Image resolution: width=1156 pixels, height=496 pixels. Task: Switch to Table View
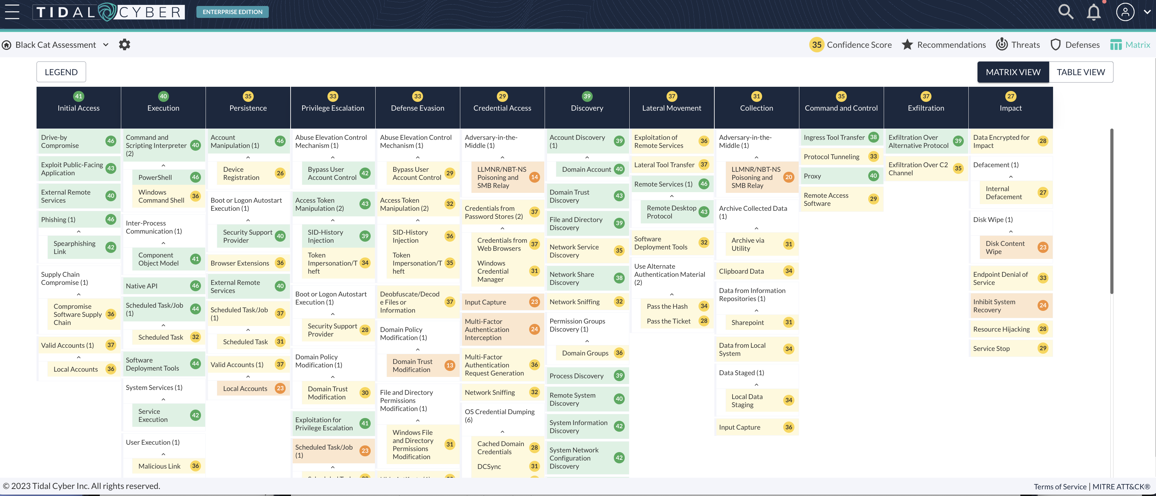click(x=1080, y=72)
